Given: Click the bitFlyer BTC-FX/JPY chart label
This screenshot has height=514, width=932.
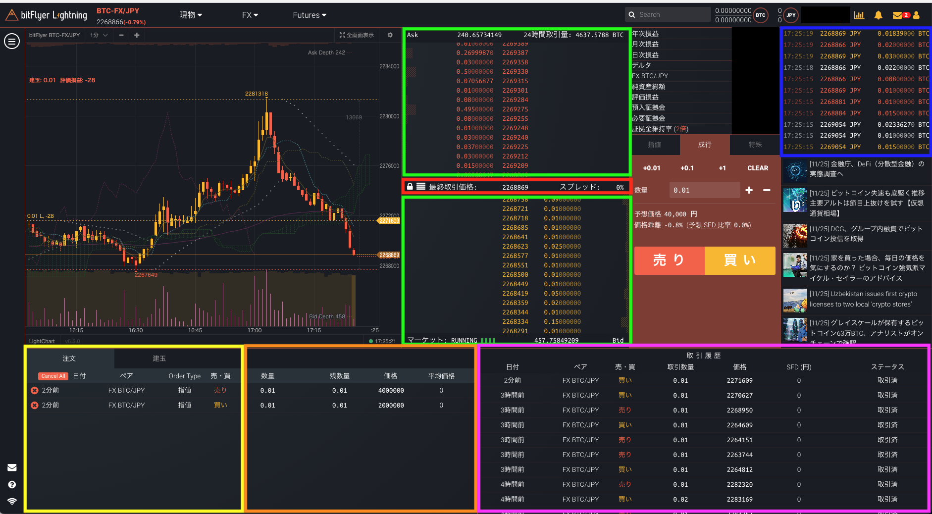Looking at the screenshot, I should [54, 35].
